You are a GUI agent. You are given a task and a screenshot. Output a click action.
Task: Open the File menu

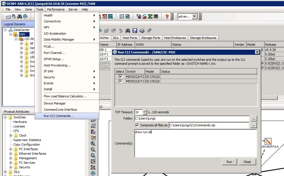(8, 9)
